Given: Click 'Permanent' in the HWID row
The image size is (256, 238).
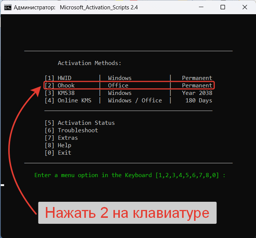Looking at the screenshot, I should point(197,78).
